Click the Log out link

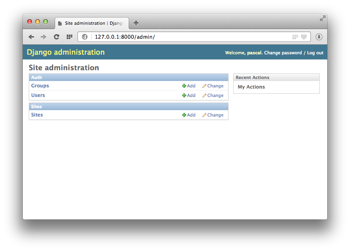(315, 53)
